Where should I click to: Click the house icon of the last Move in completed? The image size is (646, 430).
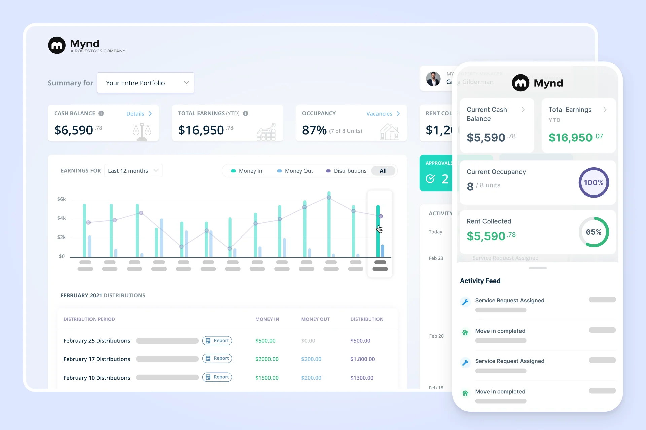pyautogui.click(x=465, y=393)
